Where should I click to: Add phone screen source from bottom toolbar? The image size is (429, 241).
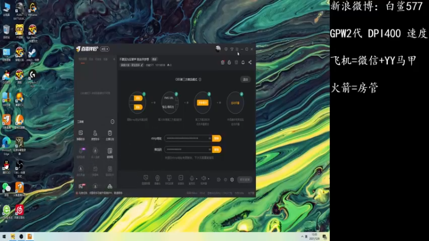(169, 180)
